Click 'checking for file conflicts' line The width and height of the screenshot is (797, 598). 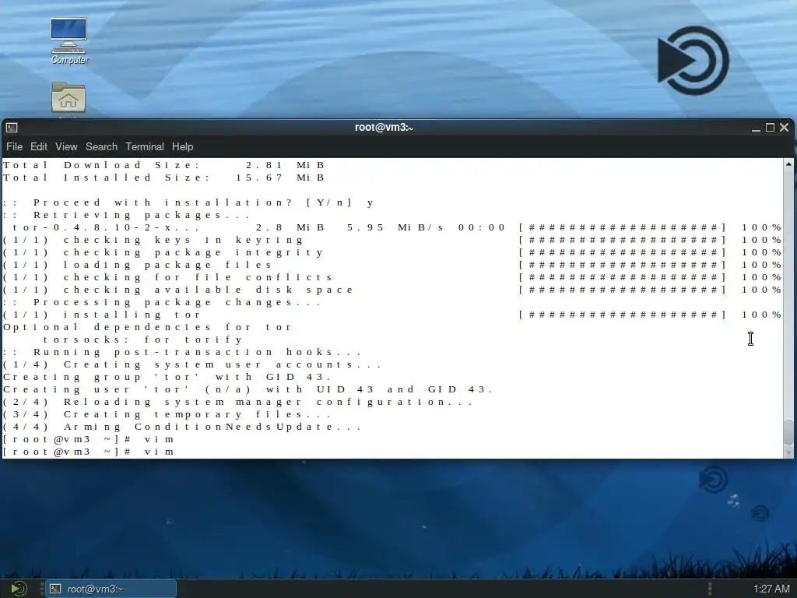tap(392, 277)
